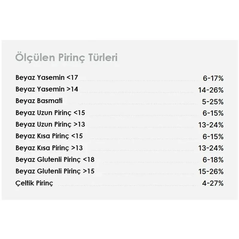Screen dimensions: 239x239
Task: Select the Beyaz Kısa Pirinç <15 label
Action: tap(49, 136)
